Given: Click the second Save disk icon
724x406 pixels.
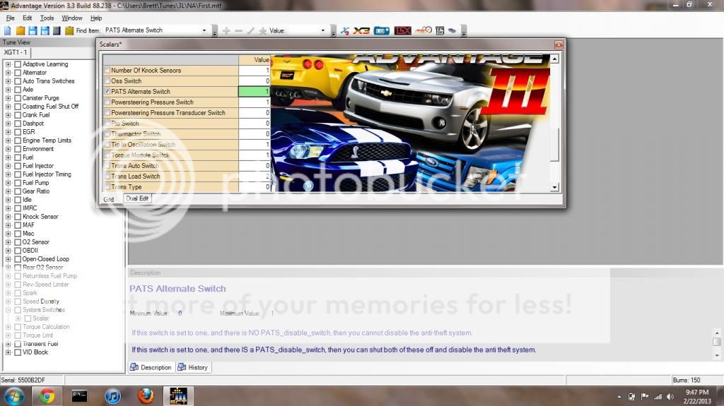Looking at the screenshot, I should [x=45, y=31].
